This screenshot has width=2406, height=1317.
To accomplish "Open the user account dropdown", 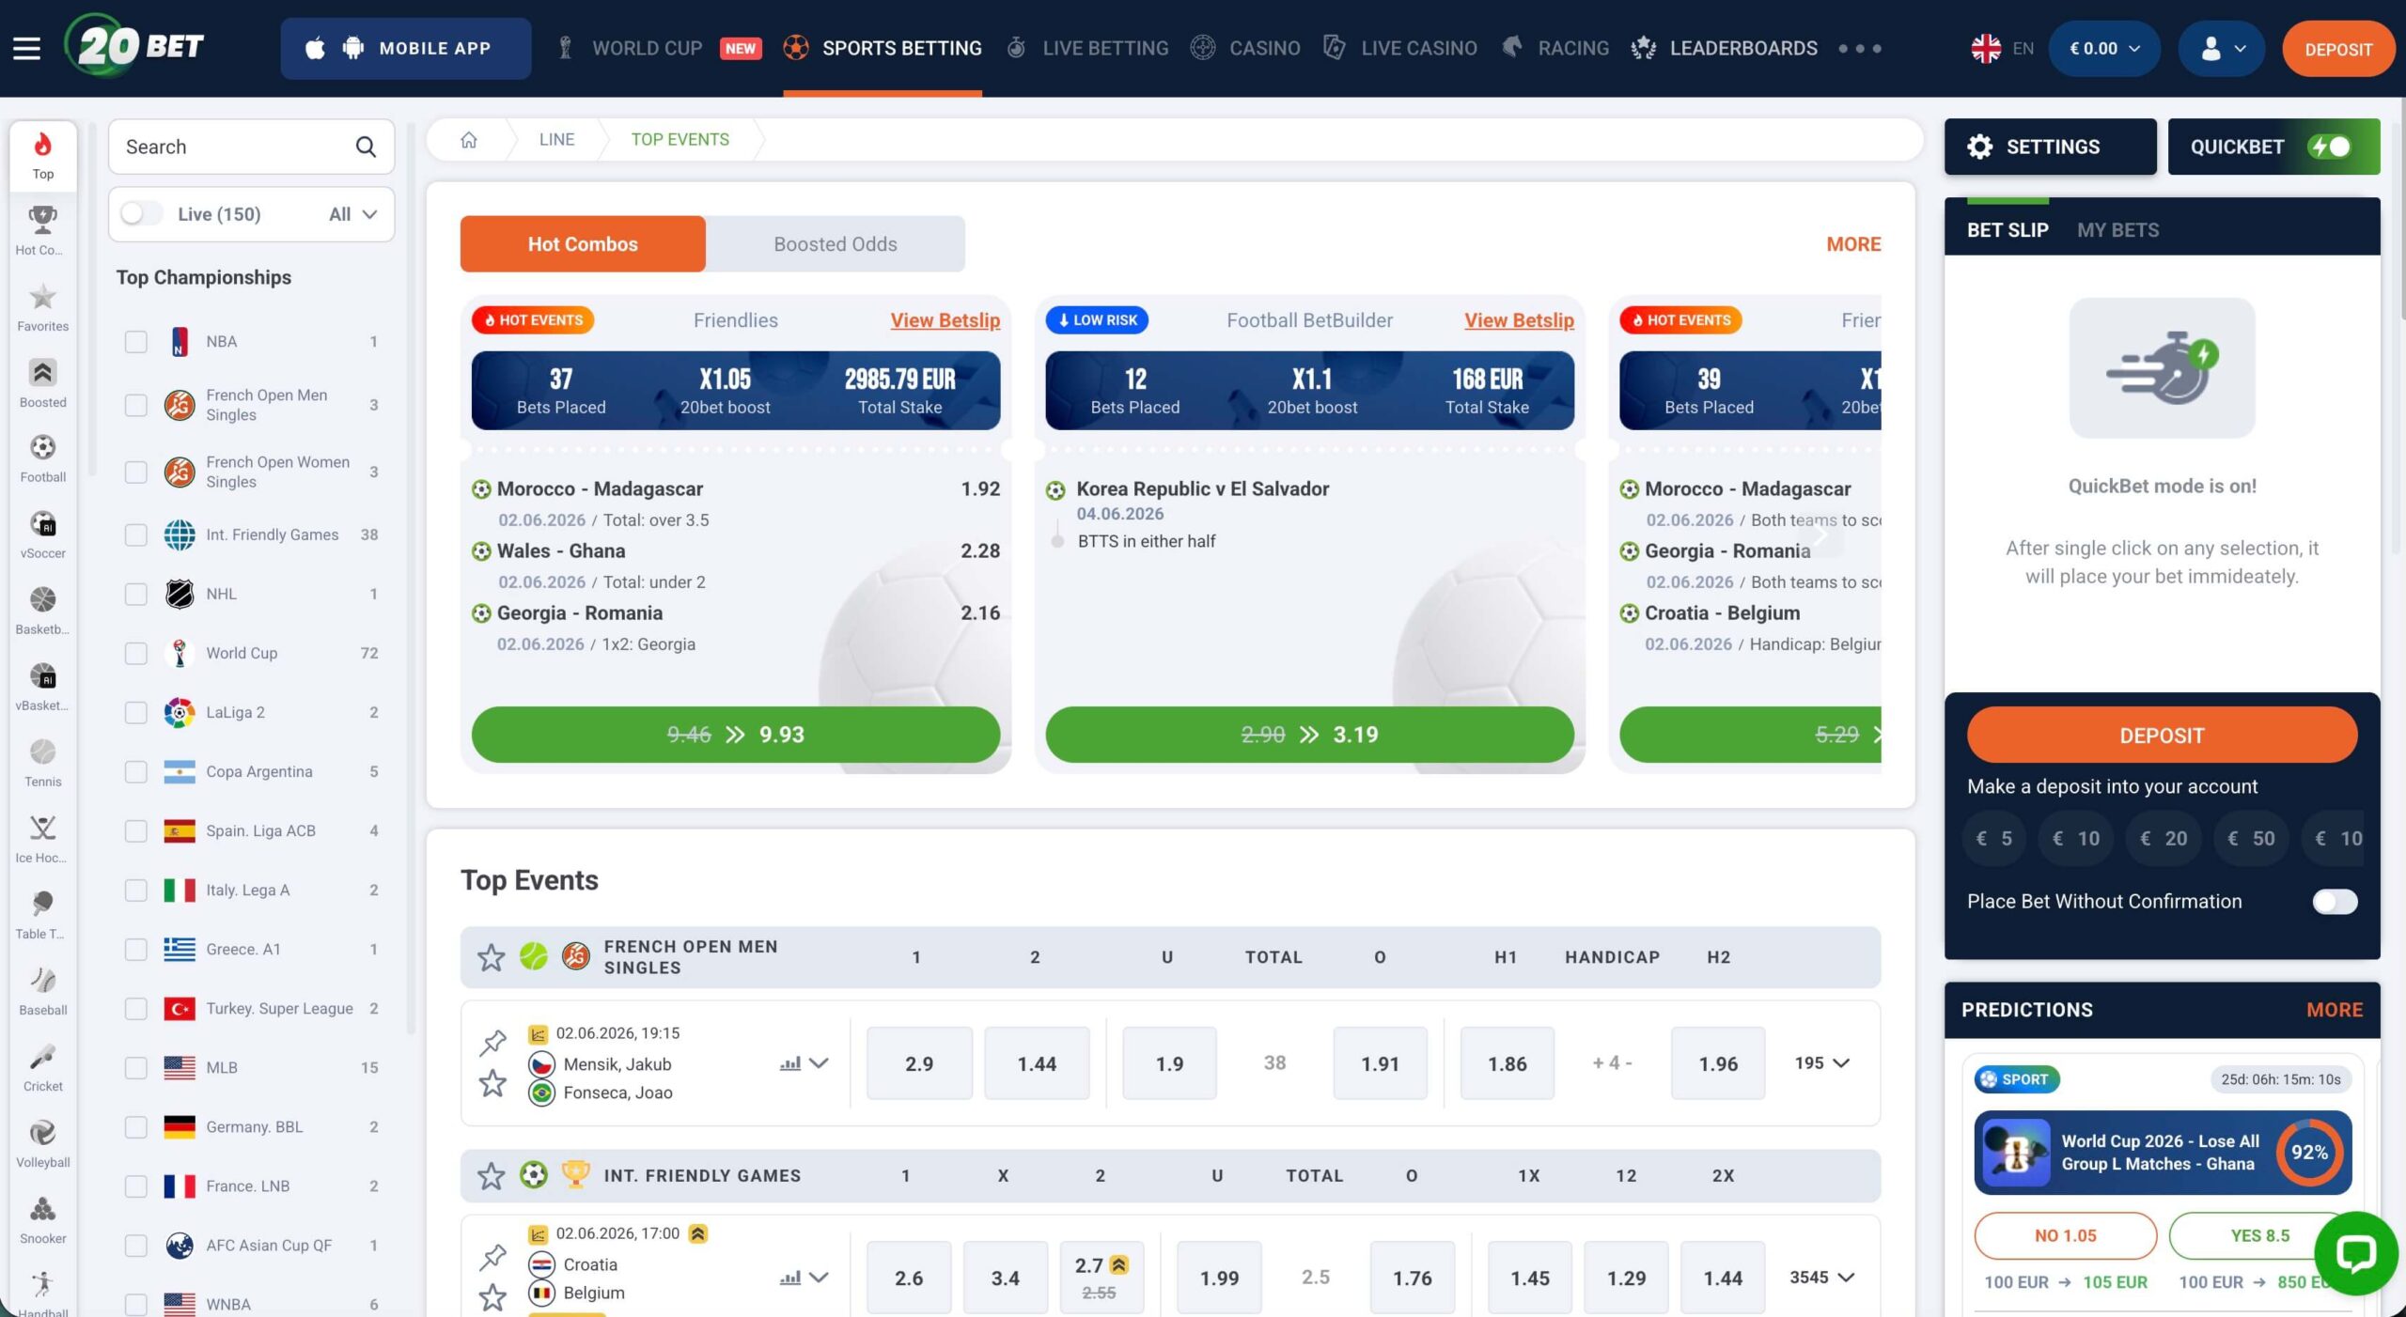I will (x=2222, y=48).
